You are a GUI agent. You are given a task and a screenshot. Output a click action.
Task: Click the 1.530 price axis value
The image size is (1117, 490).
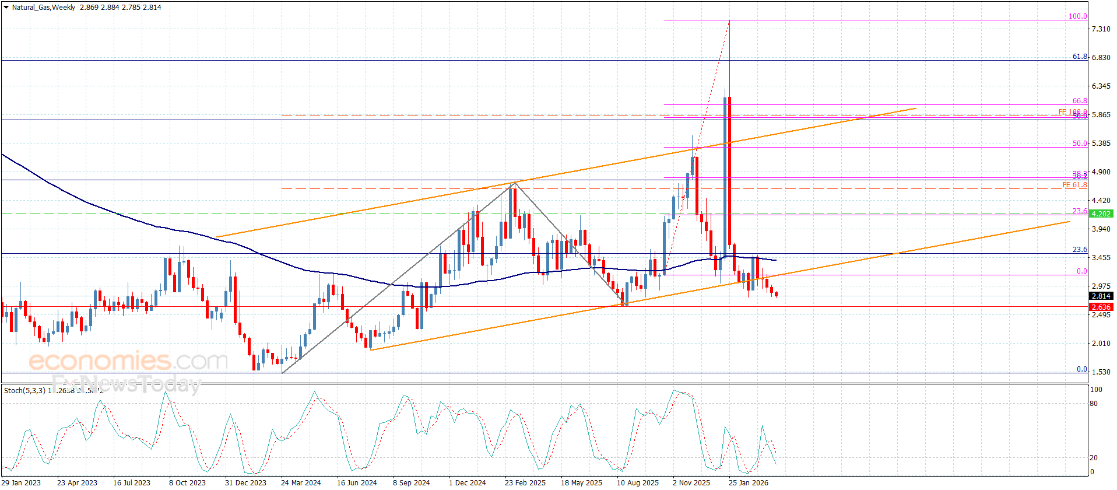(x=1101, y=372)
